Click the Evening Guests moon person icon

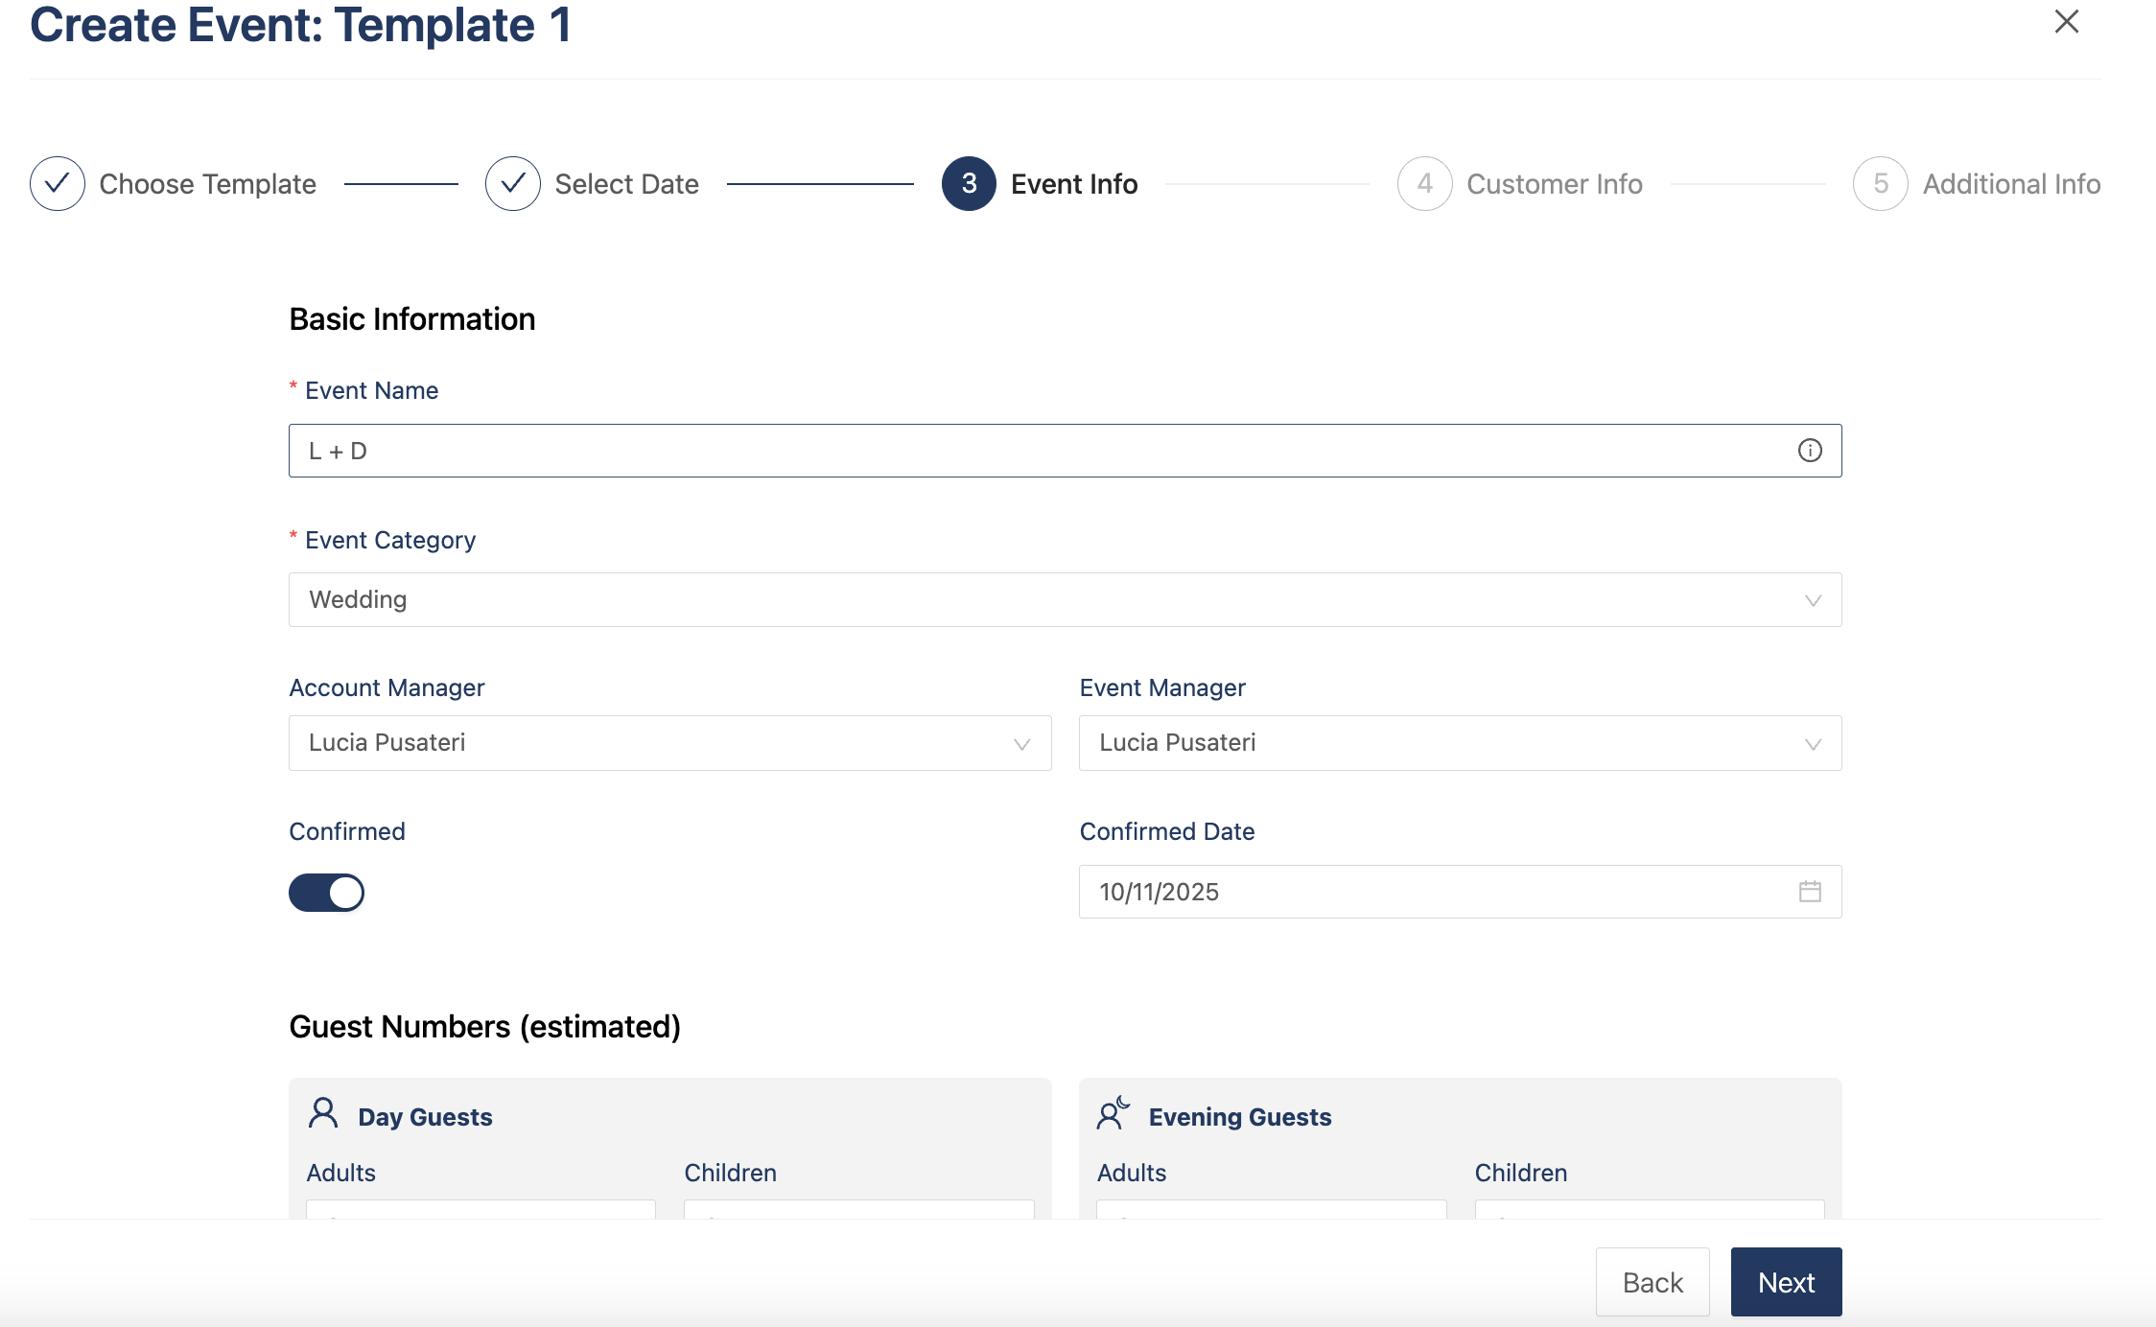(1113, 1114)
